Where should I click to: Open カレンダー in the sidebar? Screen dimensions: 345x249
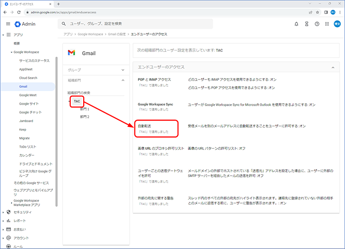tap(27, 156)
